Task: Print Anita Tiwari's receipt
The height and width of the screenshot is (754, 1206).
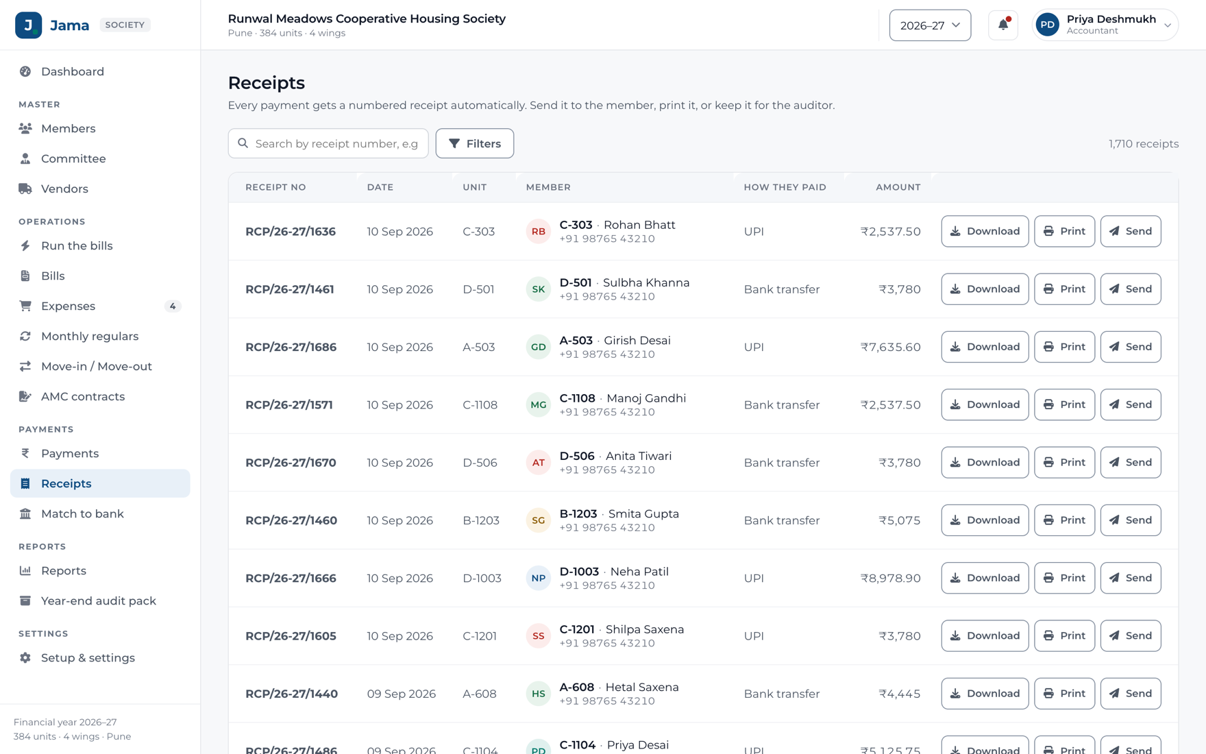Action: click(1064, 463)
